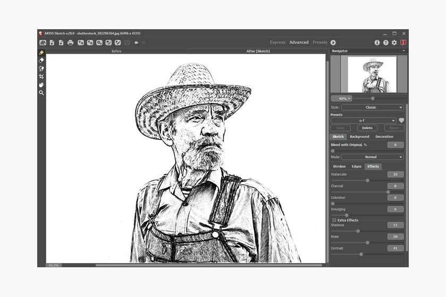Viewport: 446px width, 297px height.
Task: Open the Decoration settings tab
Action: (384, 137)
